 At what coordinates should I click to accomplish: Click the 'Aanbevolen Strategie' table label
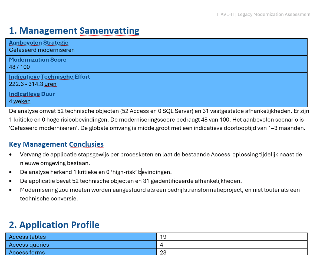point(39,43)
